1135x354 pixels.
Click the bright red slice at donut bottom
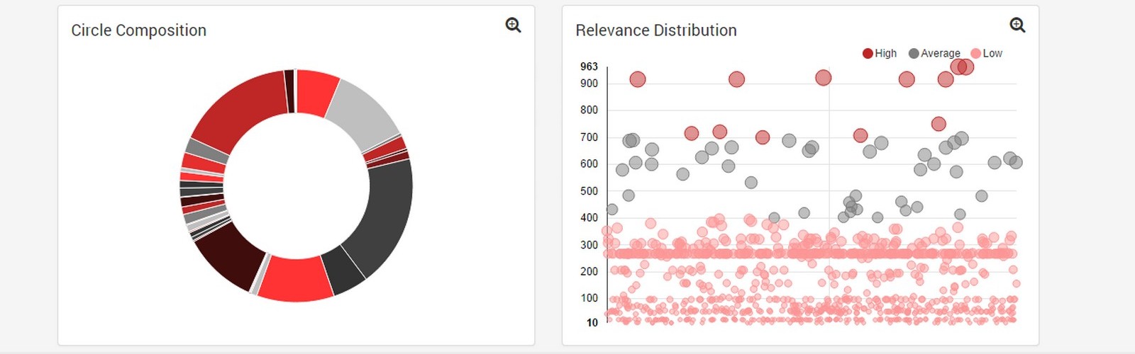coord(296,278)
